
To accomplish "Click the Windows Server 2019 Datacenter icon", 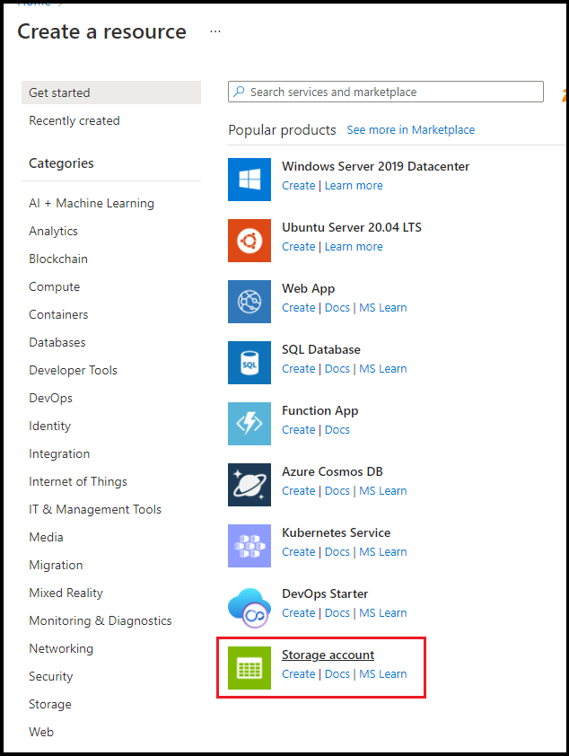I will pos(249,180).
